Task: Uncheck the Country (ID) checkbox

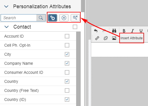Action: (x=67, y=99)
